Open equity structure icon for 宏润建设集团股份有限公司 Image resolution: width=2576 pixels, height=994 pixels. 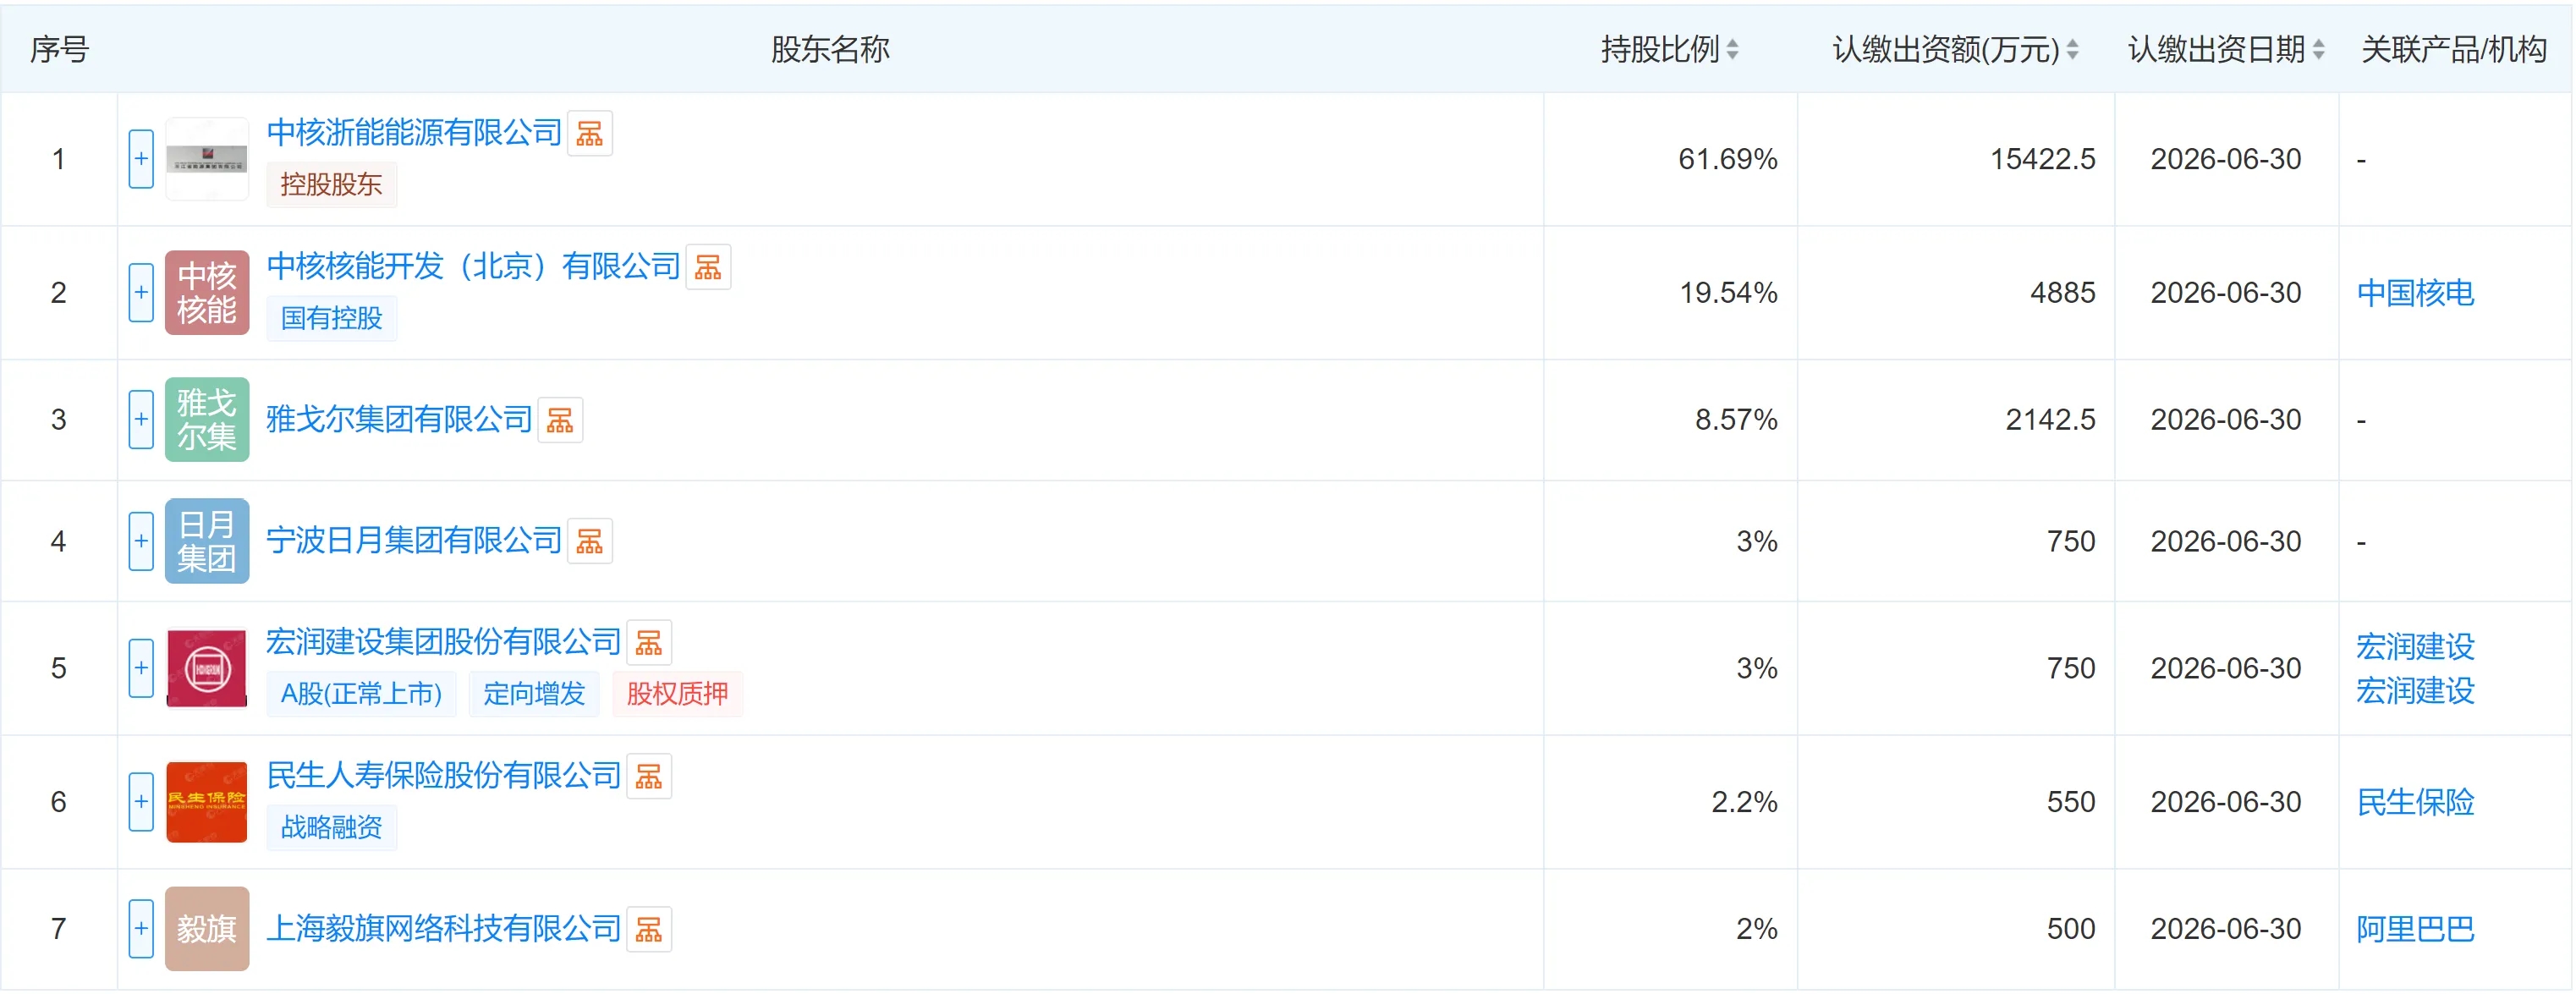[x=649, y=643]
